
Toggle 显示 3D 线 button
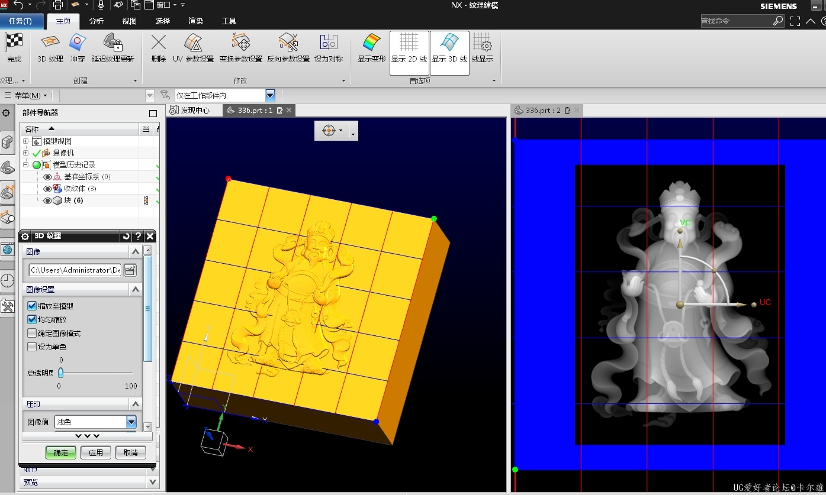[449, 53]
